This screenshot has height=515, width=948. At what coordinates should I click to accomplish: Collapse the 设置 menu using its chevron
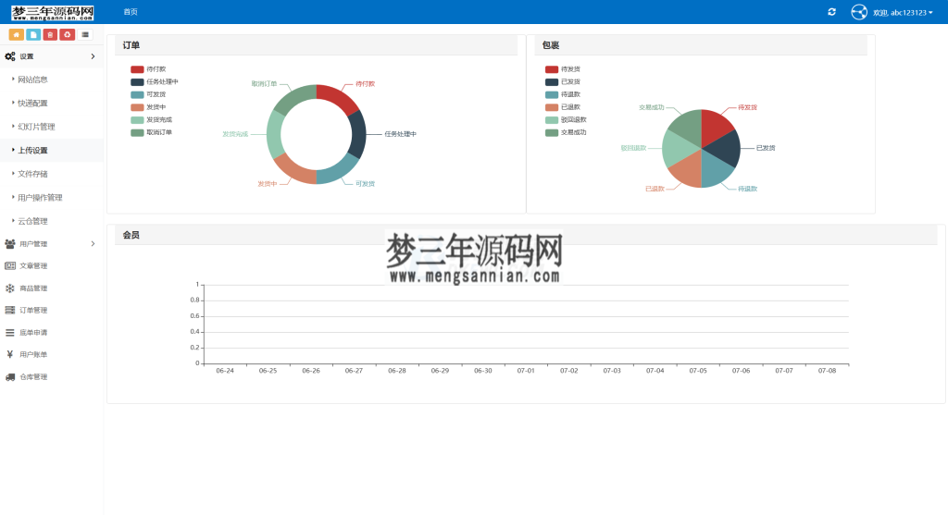[93, 56]
